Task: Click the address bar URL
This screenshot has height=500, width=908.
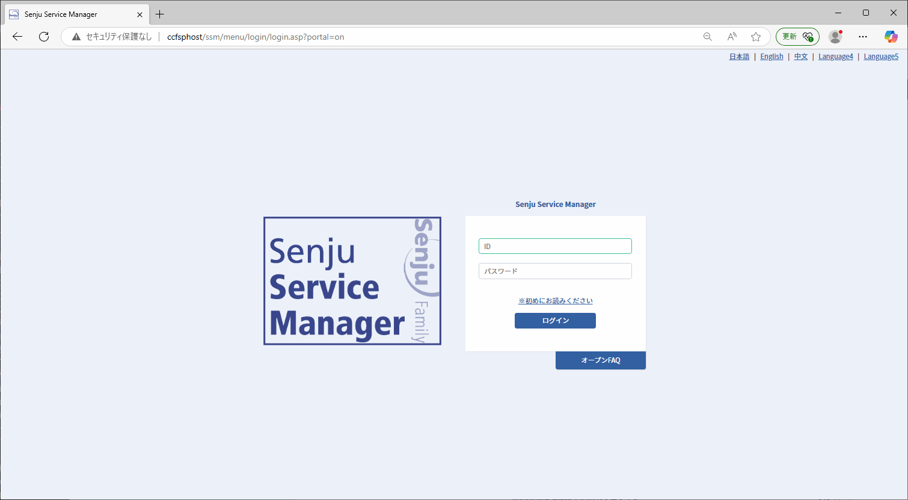Action: (256, 37)
